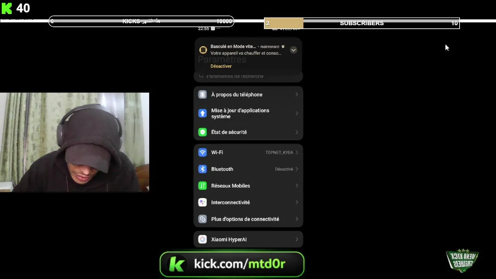496x279 pixels.
Task: Select the Interconnectivité label
Action: tap(231, 202)
